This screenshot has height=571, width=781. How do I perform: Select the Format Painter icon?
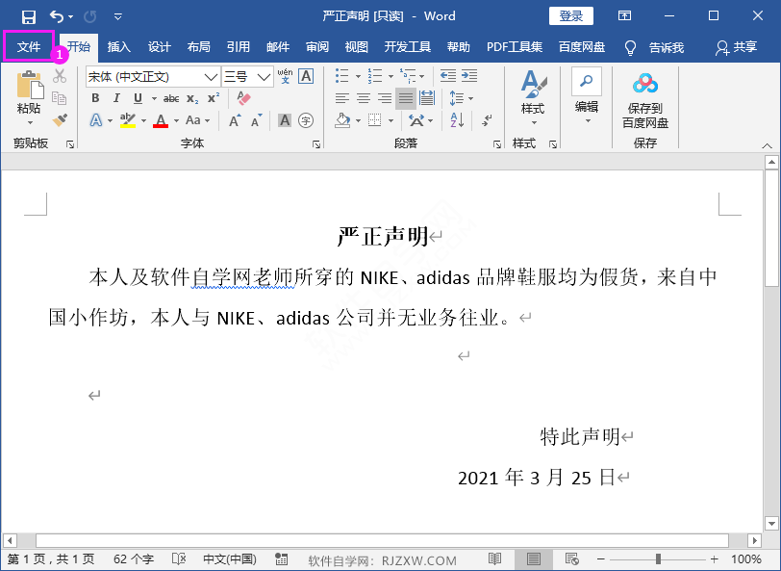click(58, 119)
